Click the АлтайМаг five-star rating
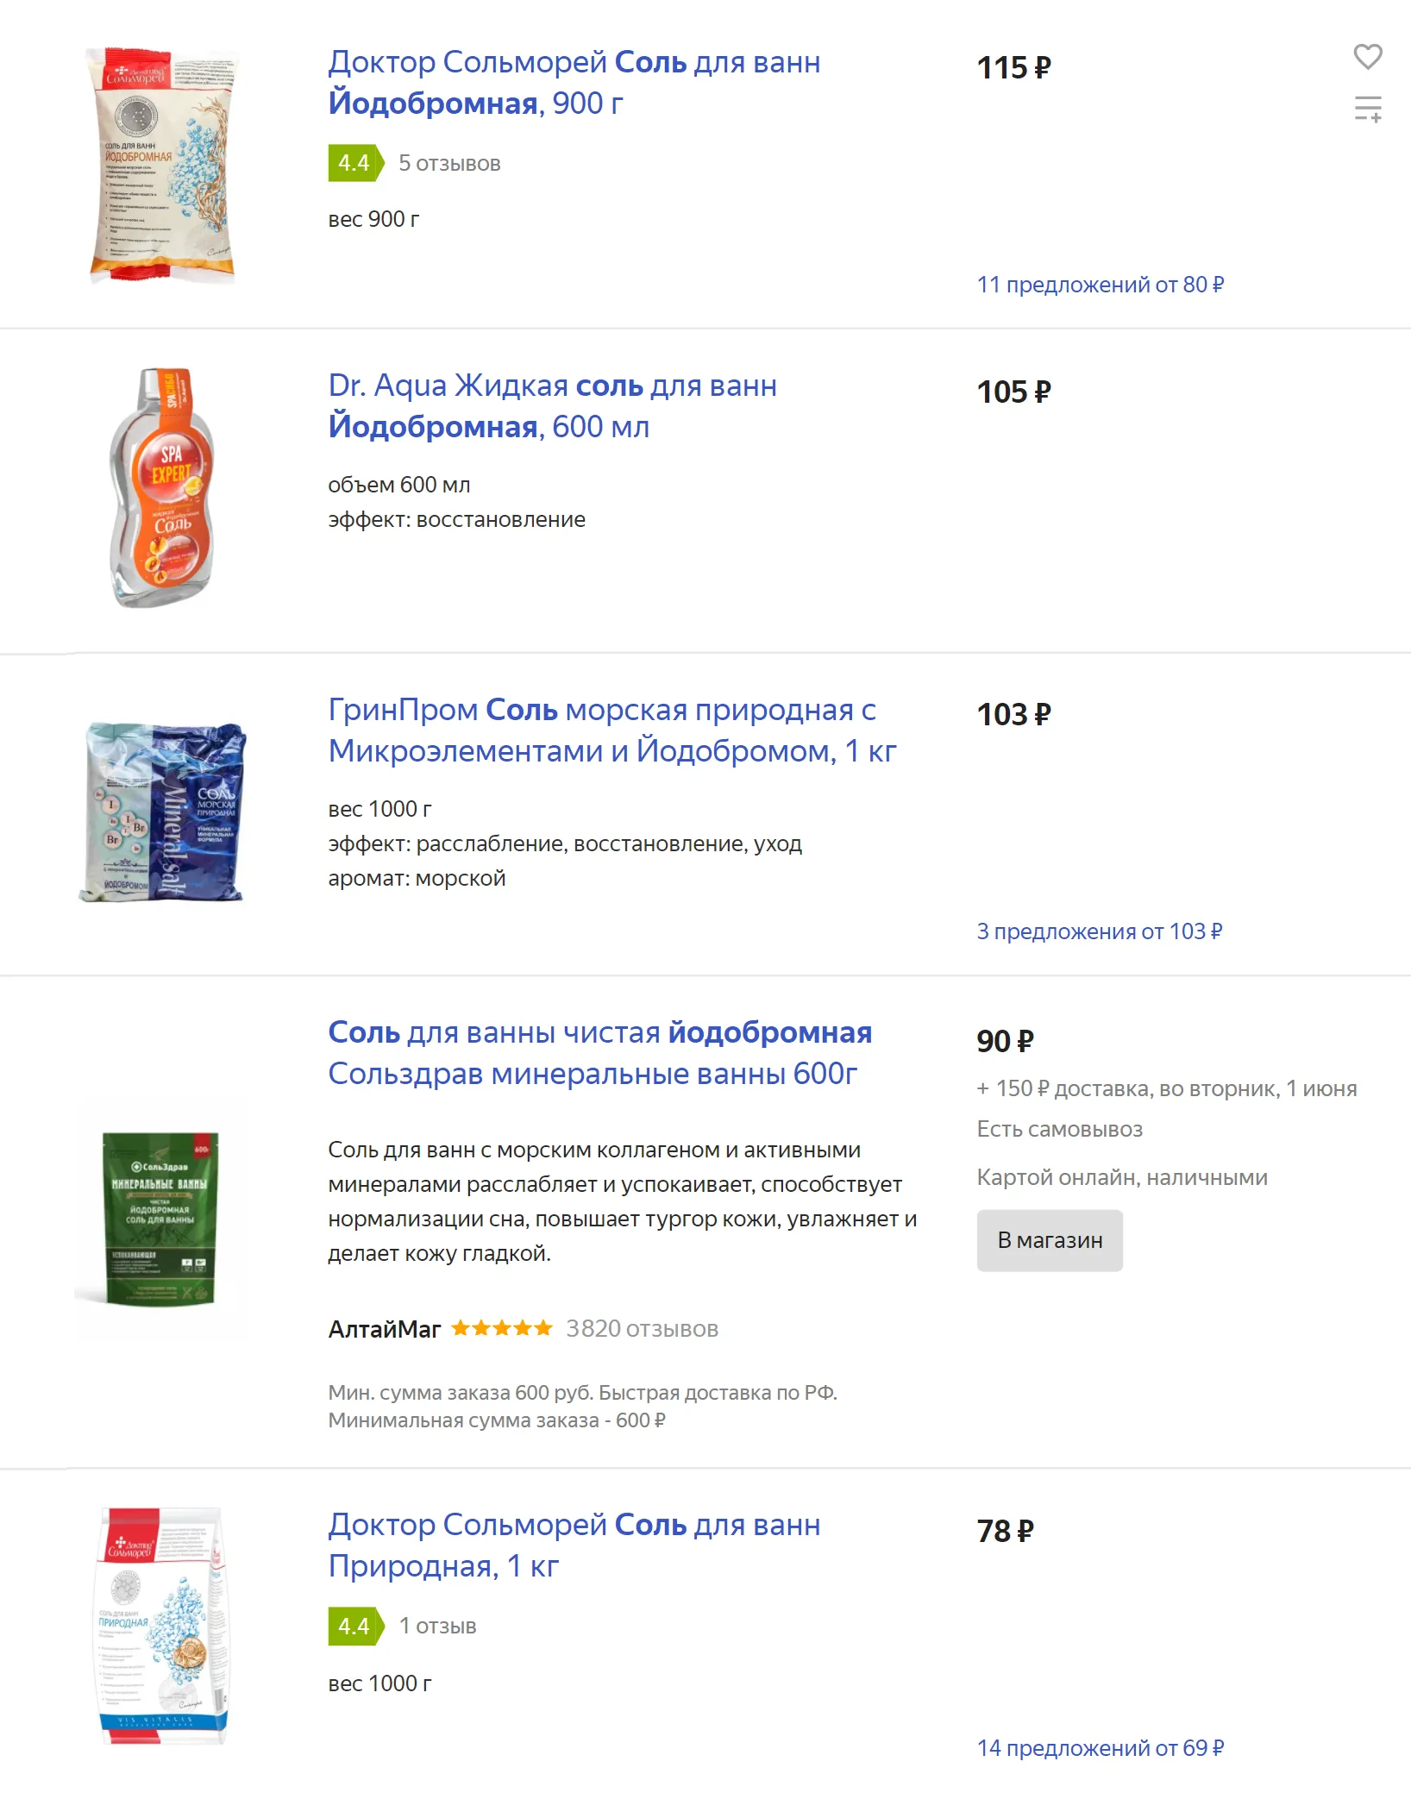The image size is (1411, 1818). 501,1328
